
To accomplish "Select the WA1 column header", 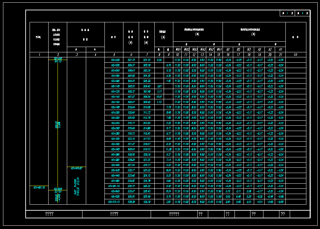I will pos(219,49).
